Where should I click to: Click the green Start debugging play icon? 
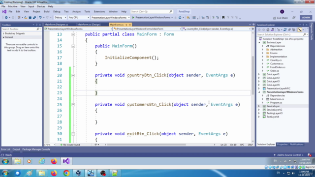pyautogui.click(x=133, y=18)
